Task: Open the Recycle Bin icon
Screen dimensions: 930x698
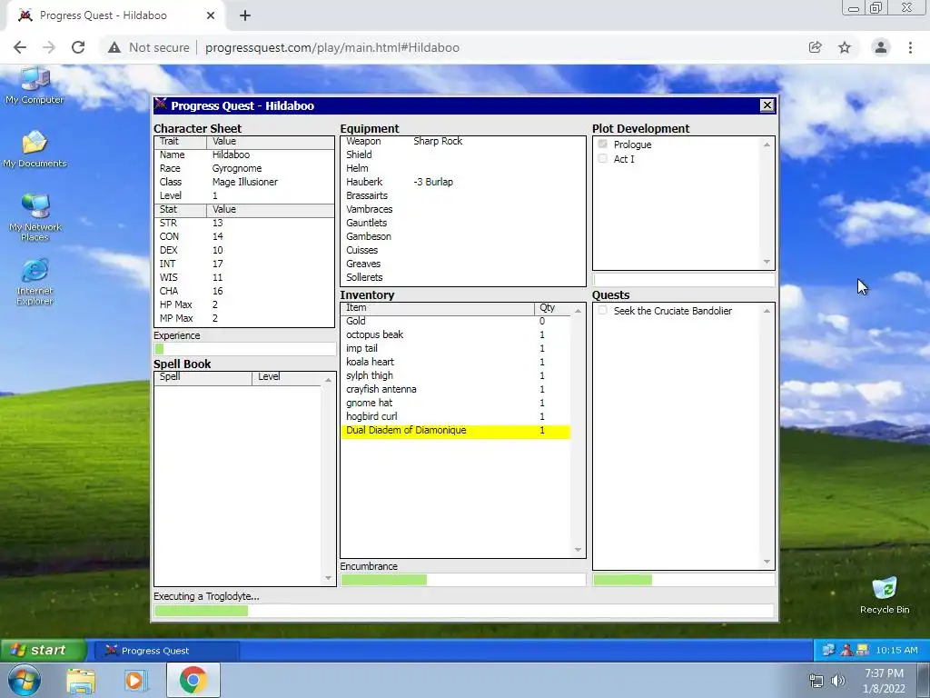Action: point(885,595)
